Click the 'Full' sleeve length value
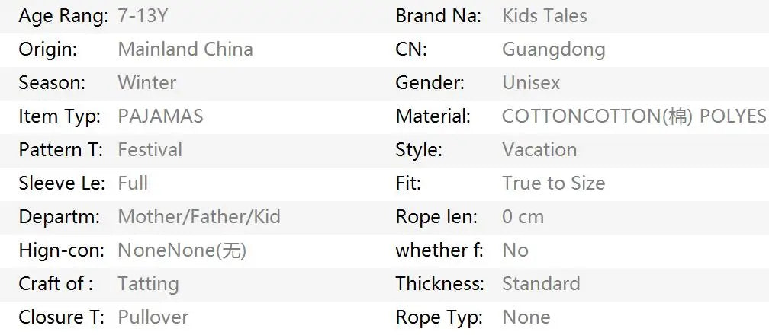 [x=133, y=183]
